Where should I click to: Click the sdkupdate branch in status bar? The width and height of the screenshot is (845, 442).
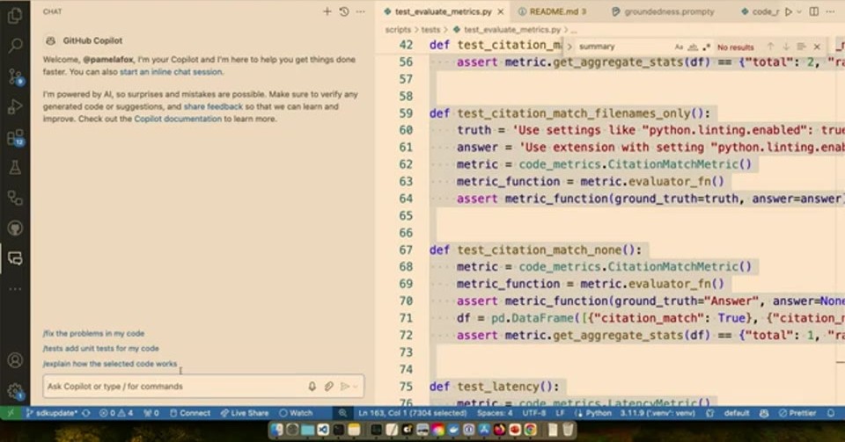[x=51, y=413]
